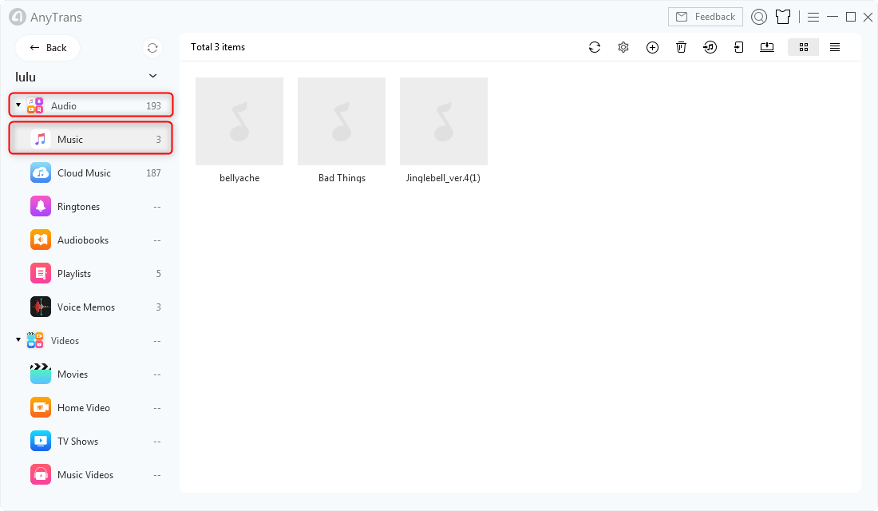This screenshot has height=511, width=878.
Task: Click the device refresh icon beside Back
Action: pyautogui.click(x=152, y=48)
